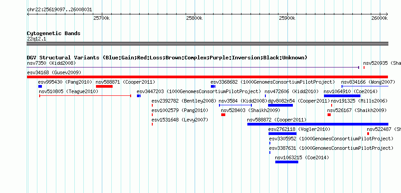Open esv3305952 1000Genomes variant label

331,139
